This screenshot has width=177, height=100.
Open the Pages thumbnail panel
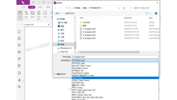tap(19, 38)
